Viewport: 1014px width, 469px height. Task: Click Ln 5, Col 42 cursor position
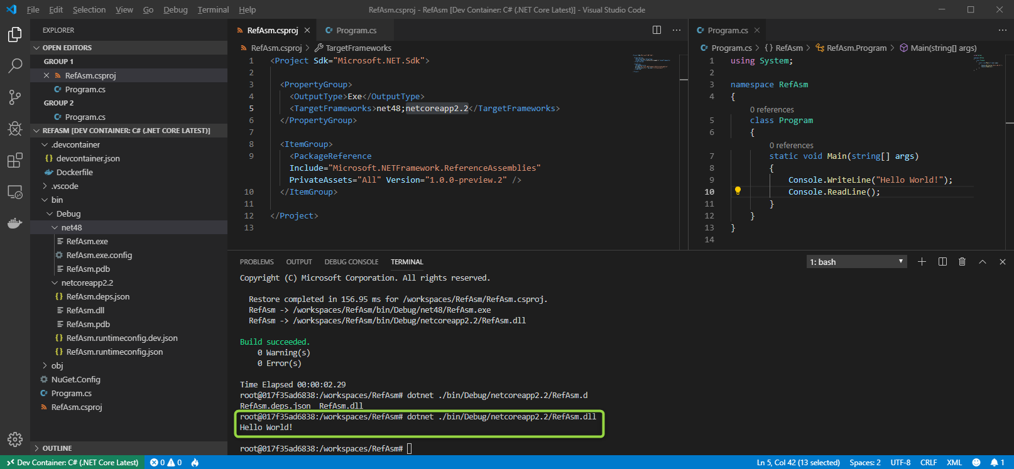point(798,463)
